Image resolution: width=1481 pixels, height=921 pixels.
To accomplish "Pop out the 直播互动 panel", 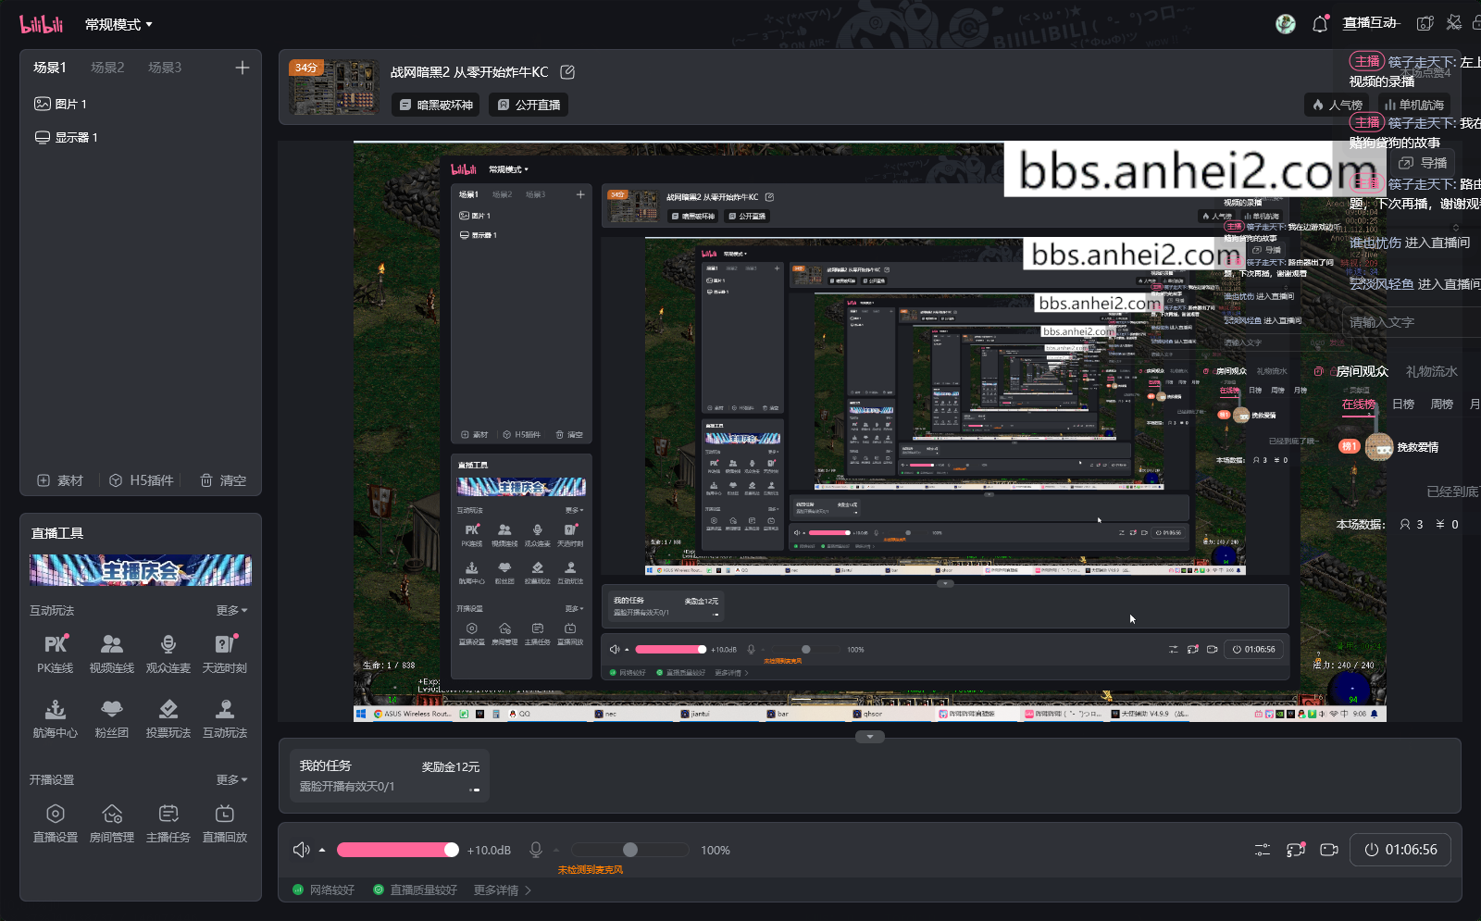I will (x=1425, y=23).
